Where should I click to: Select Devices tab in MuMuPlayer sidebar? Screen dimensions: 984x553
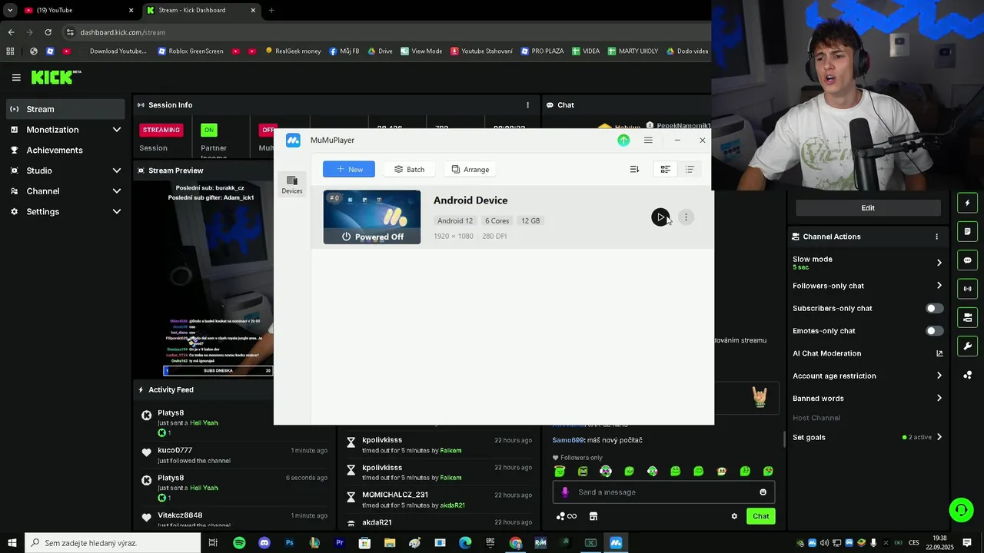pos(292,184)
